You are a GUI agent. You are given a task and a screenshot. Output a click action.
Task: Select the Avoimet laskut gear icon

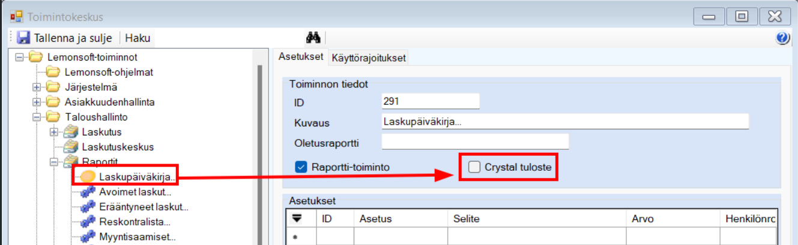[x=88, y=192]
